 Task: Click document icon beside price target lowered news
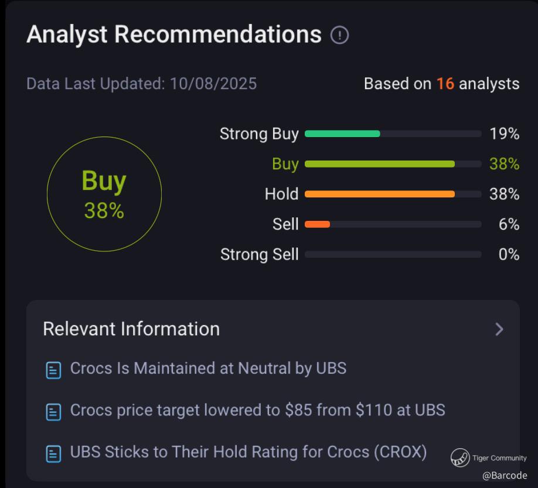tap(53, 412)
